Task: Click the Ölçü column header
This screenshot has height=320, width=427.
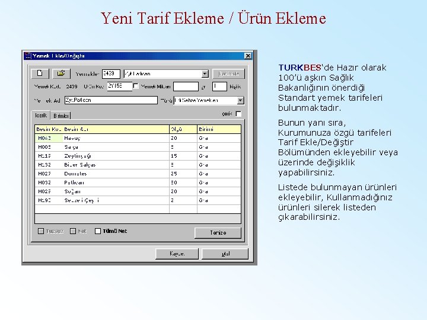Action: point(183,129)
